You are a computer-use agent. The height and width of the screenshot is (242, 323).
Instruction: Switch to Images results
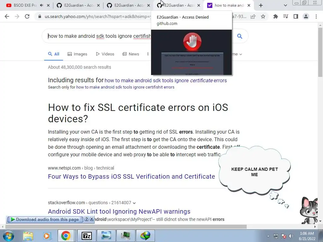tap(78, 54)
